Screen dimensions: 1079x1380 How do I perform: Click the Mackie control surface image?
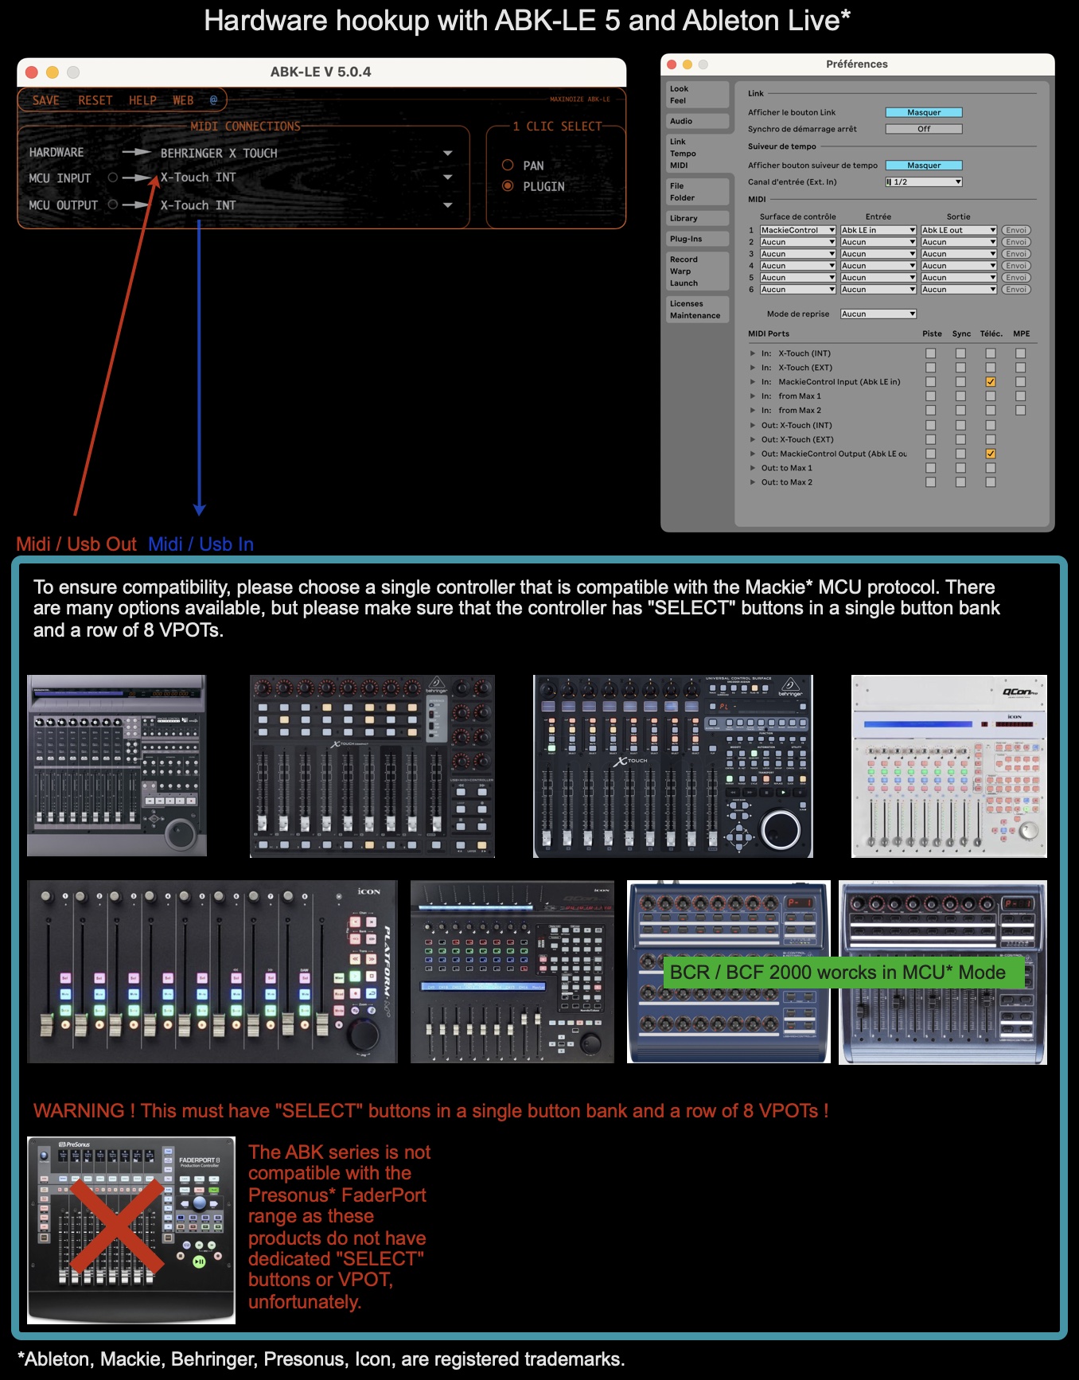(117, 766)
